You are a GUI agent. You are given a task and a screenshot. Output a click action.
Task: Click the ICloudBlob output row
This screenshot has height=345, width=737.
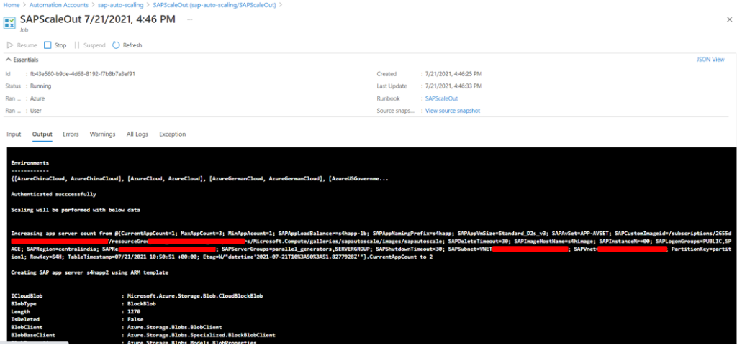(137, 296)
